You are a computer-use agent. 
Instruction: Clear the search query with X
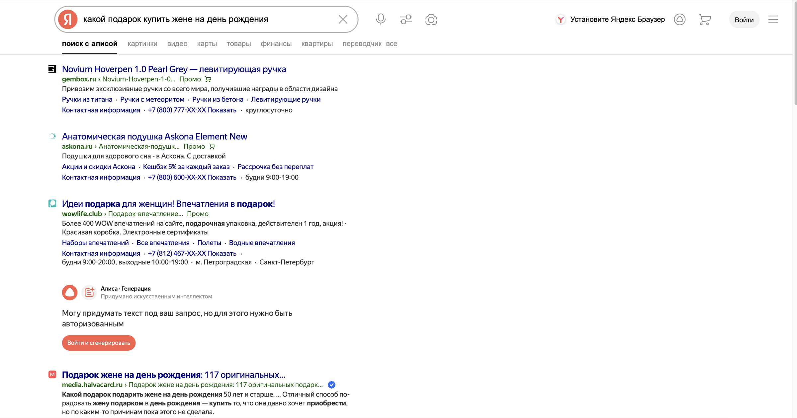coord(343,19)
